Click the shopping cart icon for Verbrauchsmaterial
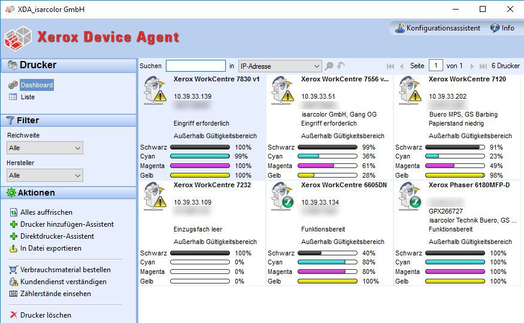 tap(13, 270)
